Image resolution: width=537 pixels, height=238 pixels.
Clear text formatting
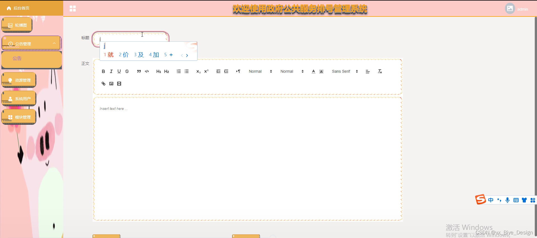380,71
